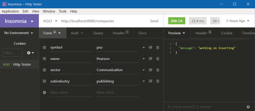Screen dimensions: 255x111
Task: Open the plus create-request menu in sidebar
Action: [30, 53]
